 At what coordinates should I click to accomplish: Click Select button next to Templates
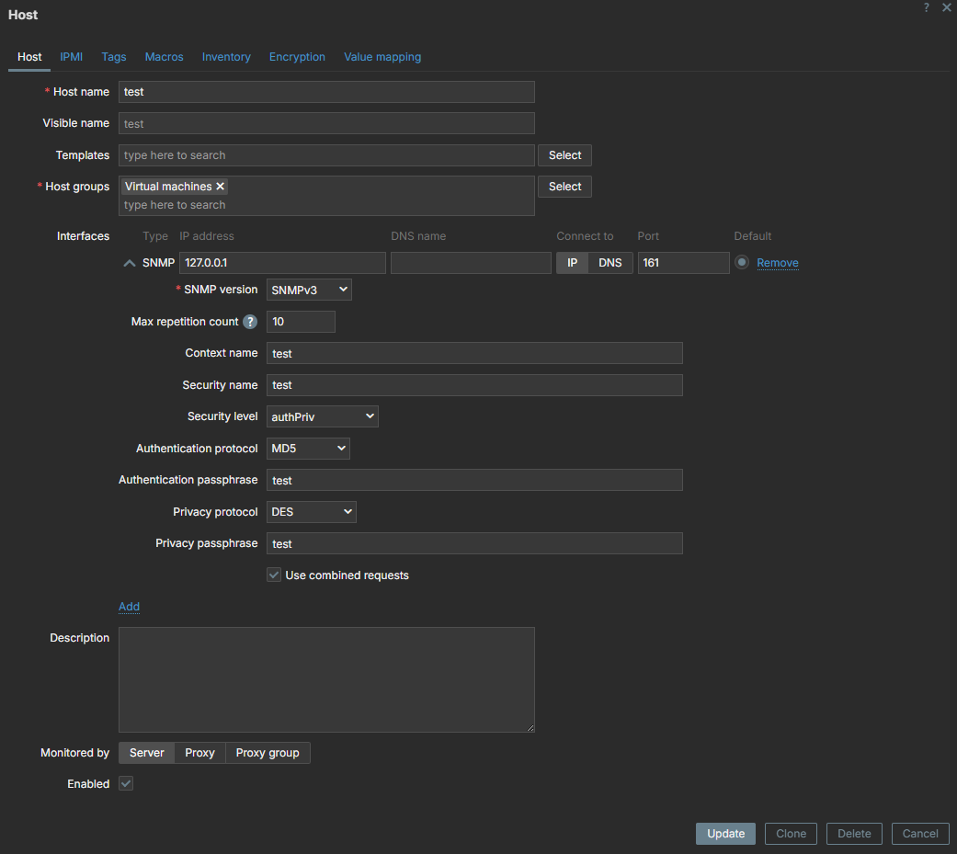[564, 155]
